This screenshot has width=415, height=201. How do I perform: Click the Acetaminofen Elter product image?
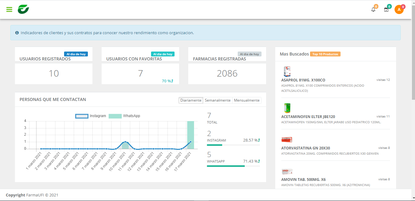tap(287, 108)
